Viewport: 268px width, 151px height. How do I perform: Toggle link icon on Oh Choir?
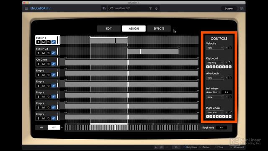click(54, 64)
